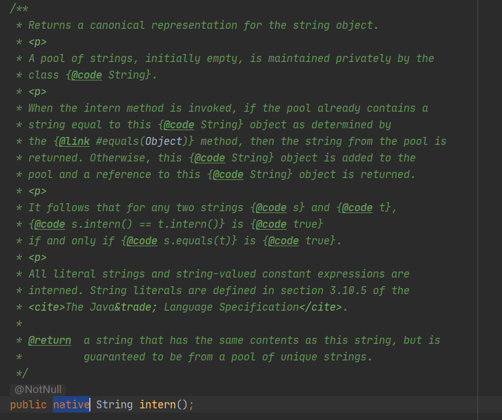Click the highlighted native keyword

(x=71, y=405)
